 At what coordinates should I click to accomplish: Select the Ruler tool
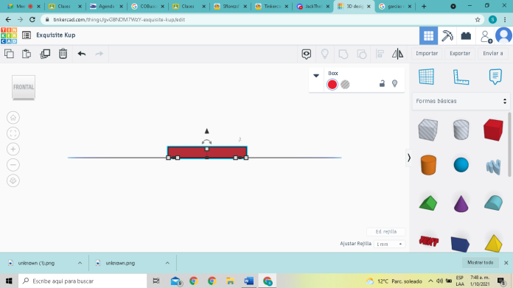pyautogui.click(x=461, y=77)
